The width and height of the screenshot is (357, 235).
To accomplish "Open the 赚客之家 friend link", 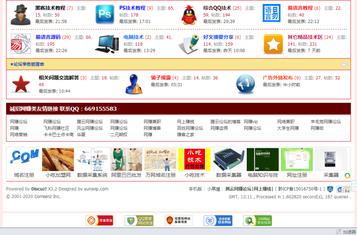I will [186, 135].
